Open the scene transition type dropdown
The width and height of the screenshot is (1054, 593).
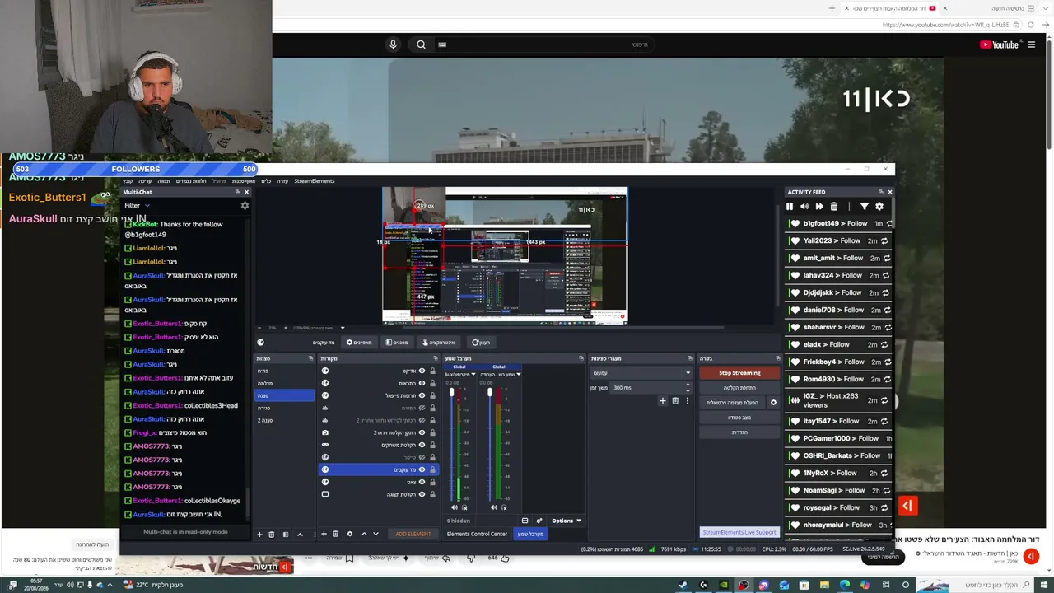[x=641, y=373]
